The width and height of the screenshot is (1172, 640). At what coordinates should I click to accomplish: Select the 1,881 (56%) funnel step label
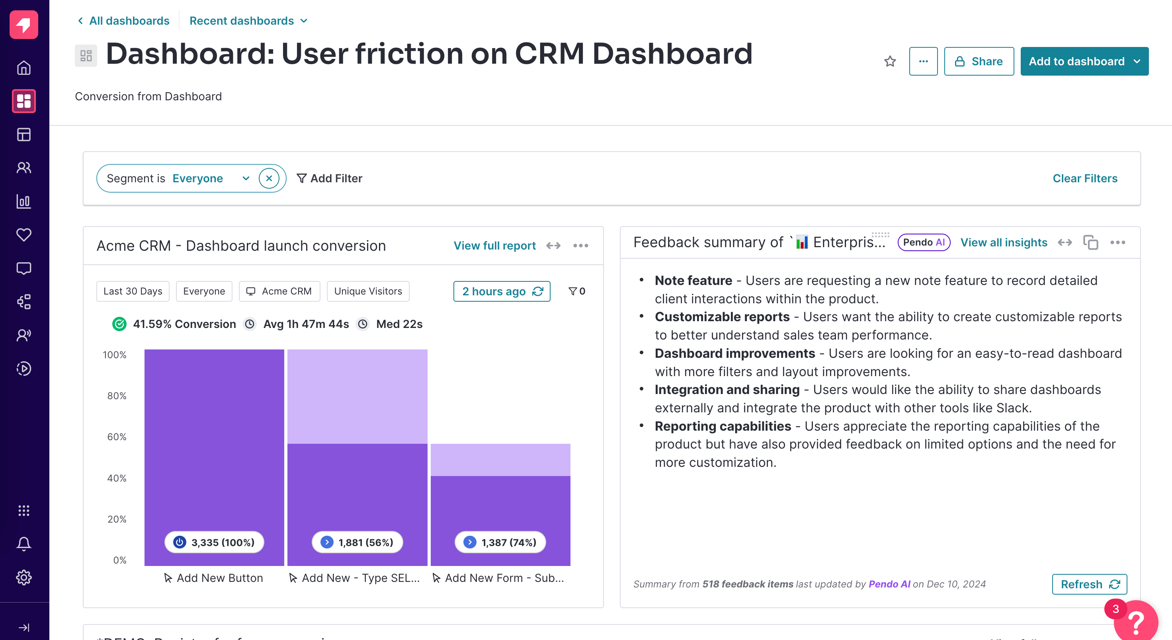pyautogui.click(x=357, y=542)
